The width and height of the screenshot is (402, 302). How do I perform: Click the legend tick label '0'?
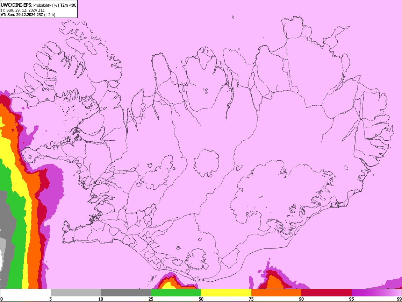pos(1,299)
